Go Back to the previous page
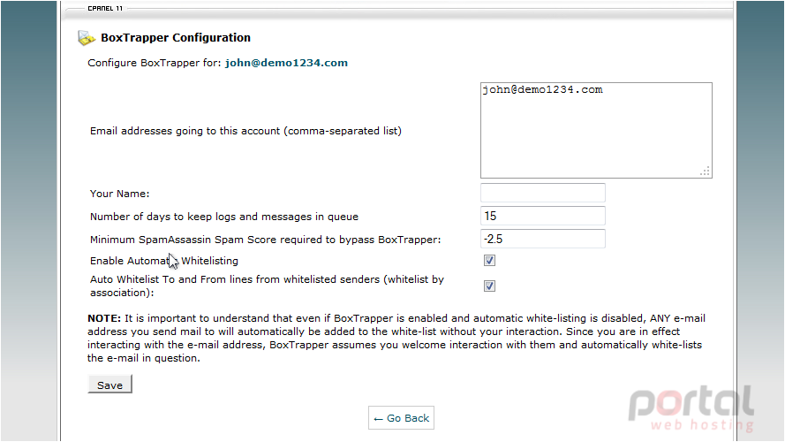The image size is (785, 442). pyautogui.click(x=401, y=418)
